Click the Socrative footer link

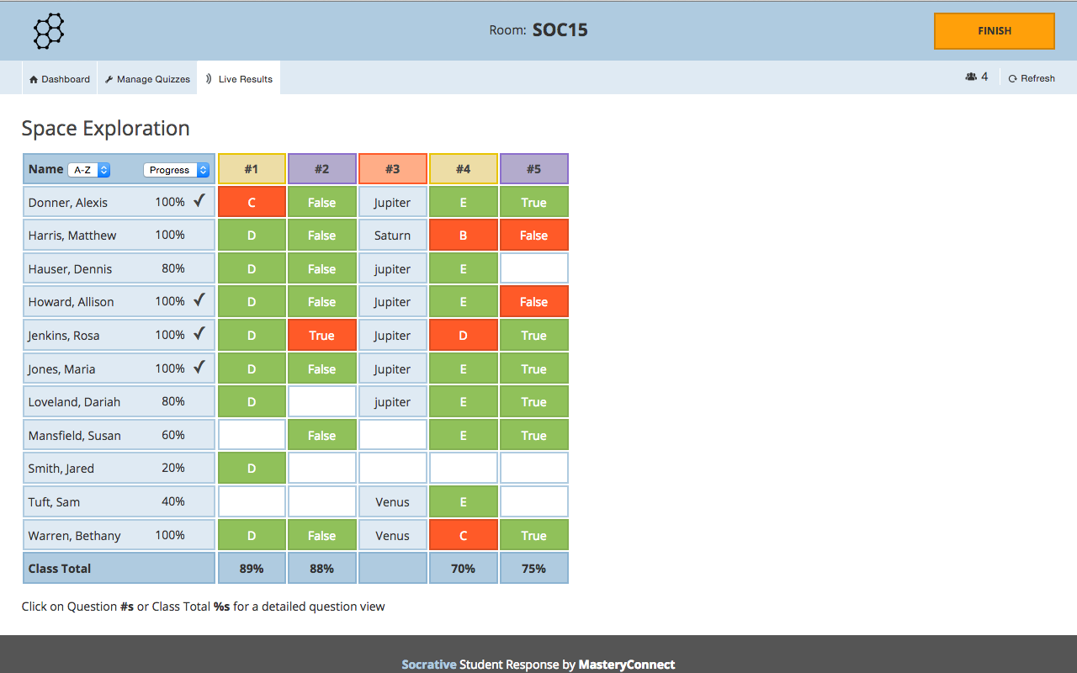coord(429,664)
